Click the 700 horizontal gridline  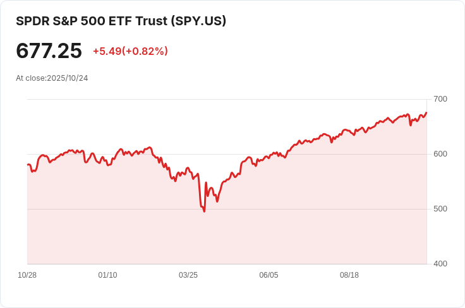pos(227,99)
